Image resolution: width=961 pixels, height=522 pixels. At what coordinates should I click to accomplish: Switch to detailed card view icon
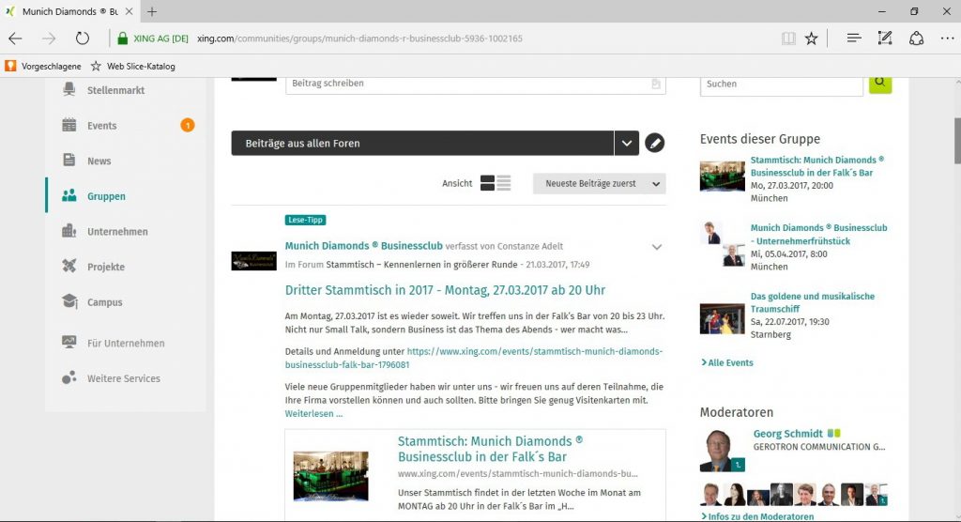pyautogui.click(x=487, y=183)
